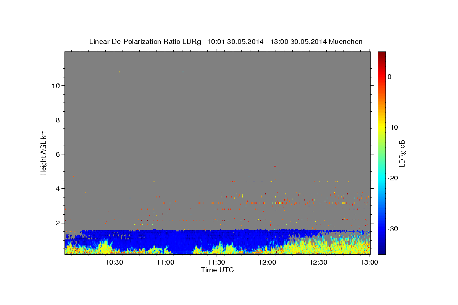Click the dark red top of colorbar

(382, 55)
